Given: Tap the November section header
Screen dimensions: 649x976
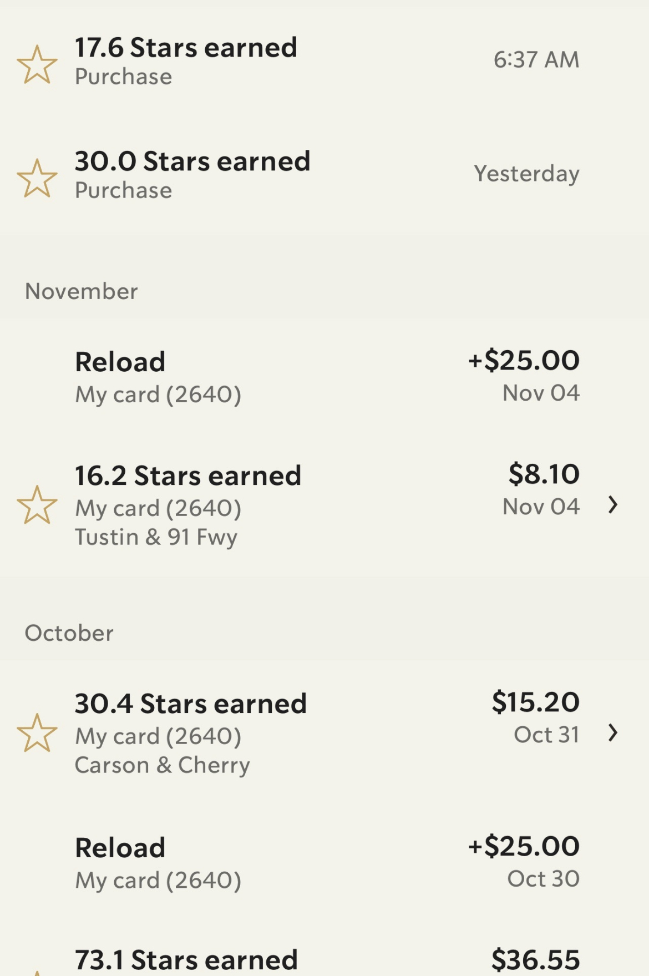Looking at the screenshot, I should (x=82, y=291).
